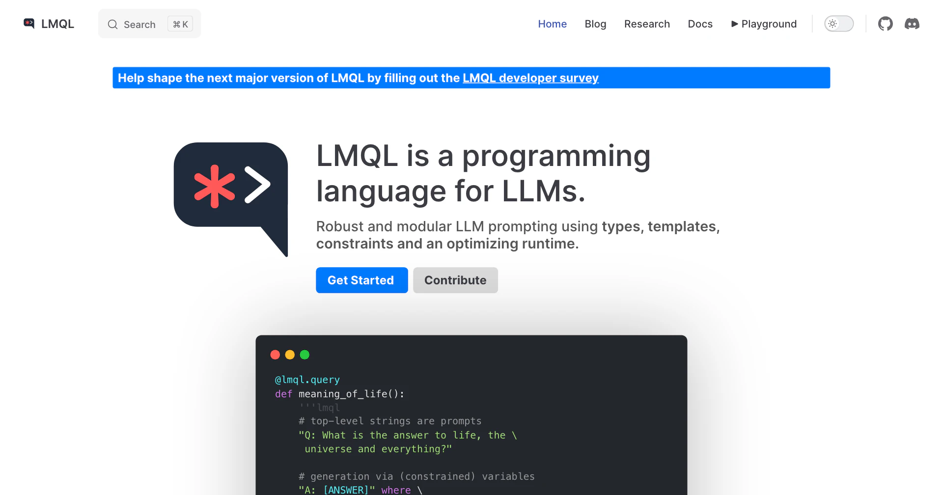Click the '# top-level strings are prompts' comment
This screenshot has width=943, height=495.
[390, 421]
